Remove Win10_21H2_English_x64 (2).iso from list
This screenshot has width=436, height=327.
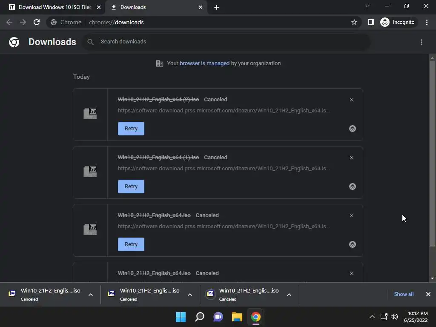coord(351,100)
